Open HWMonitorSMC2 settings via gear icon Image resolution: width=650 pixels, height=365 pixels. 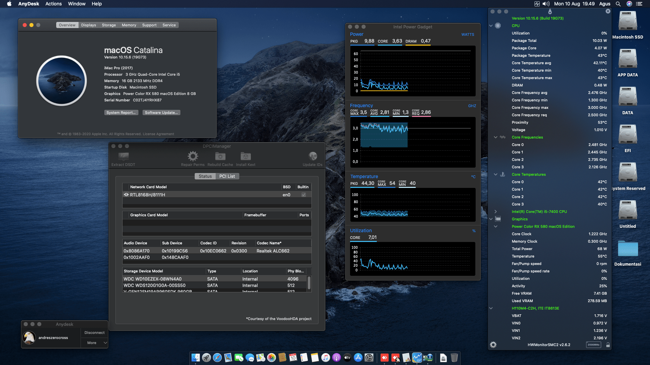tap(493, 344)
